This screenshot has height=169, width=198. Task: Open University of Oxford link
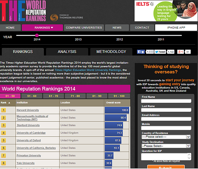(29, 140)
